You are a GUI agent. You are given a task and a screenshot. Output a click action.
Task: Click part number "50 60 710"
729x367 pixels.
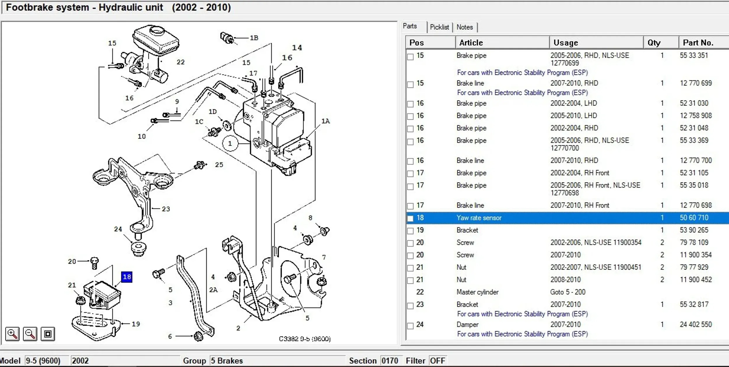tap(694, 218)
